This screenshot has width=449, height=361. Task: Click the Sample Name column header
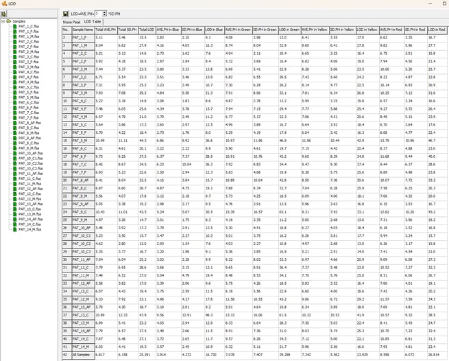click(x=83, y=30)
